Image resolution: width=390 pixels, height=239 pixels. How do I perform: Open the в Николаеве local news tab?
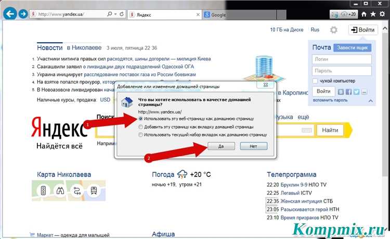(x=84, y=47)
